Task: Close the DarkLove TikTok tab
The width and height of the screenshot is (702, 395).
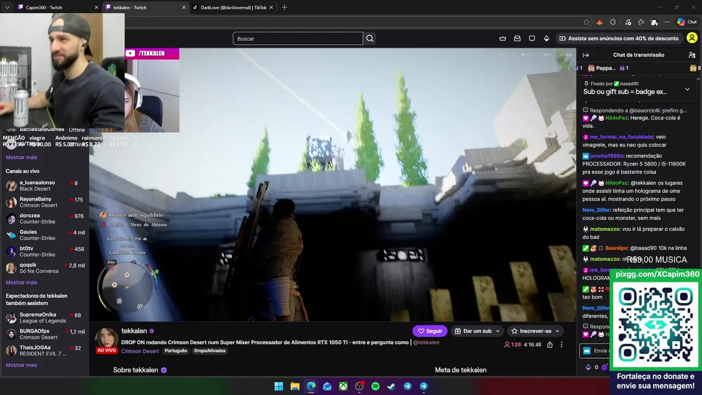Action: (x=271, y=8)
